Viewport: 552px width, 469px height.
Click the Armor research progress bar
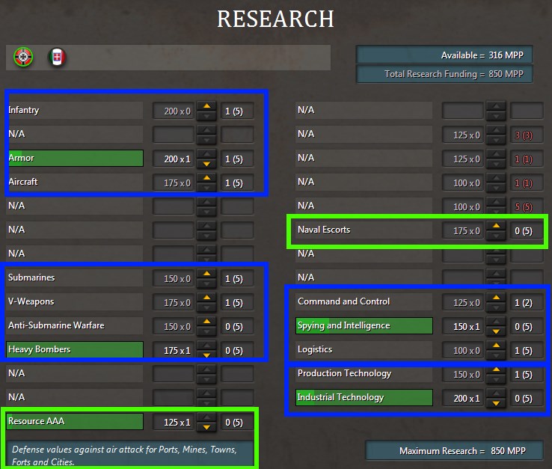[76, 158]
